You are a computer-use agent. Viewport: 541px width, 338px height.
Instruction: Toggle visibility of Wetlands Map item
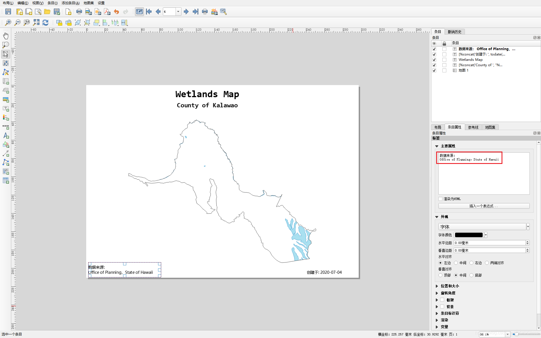point(434,60)
